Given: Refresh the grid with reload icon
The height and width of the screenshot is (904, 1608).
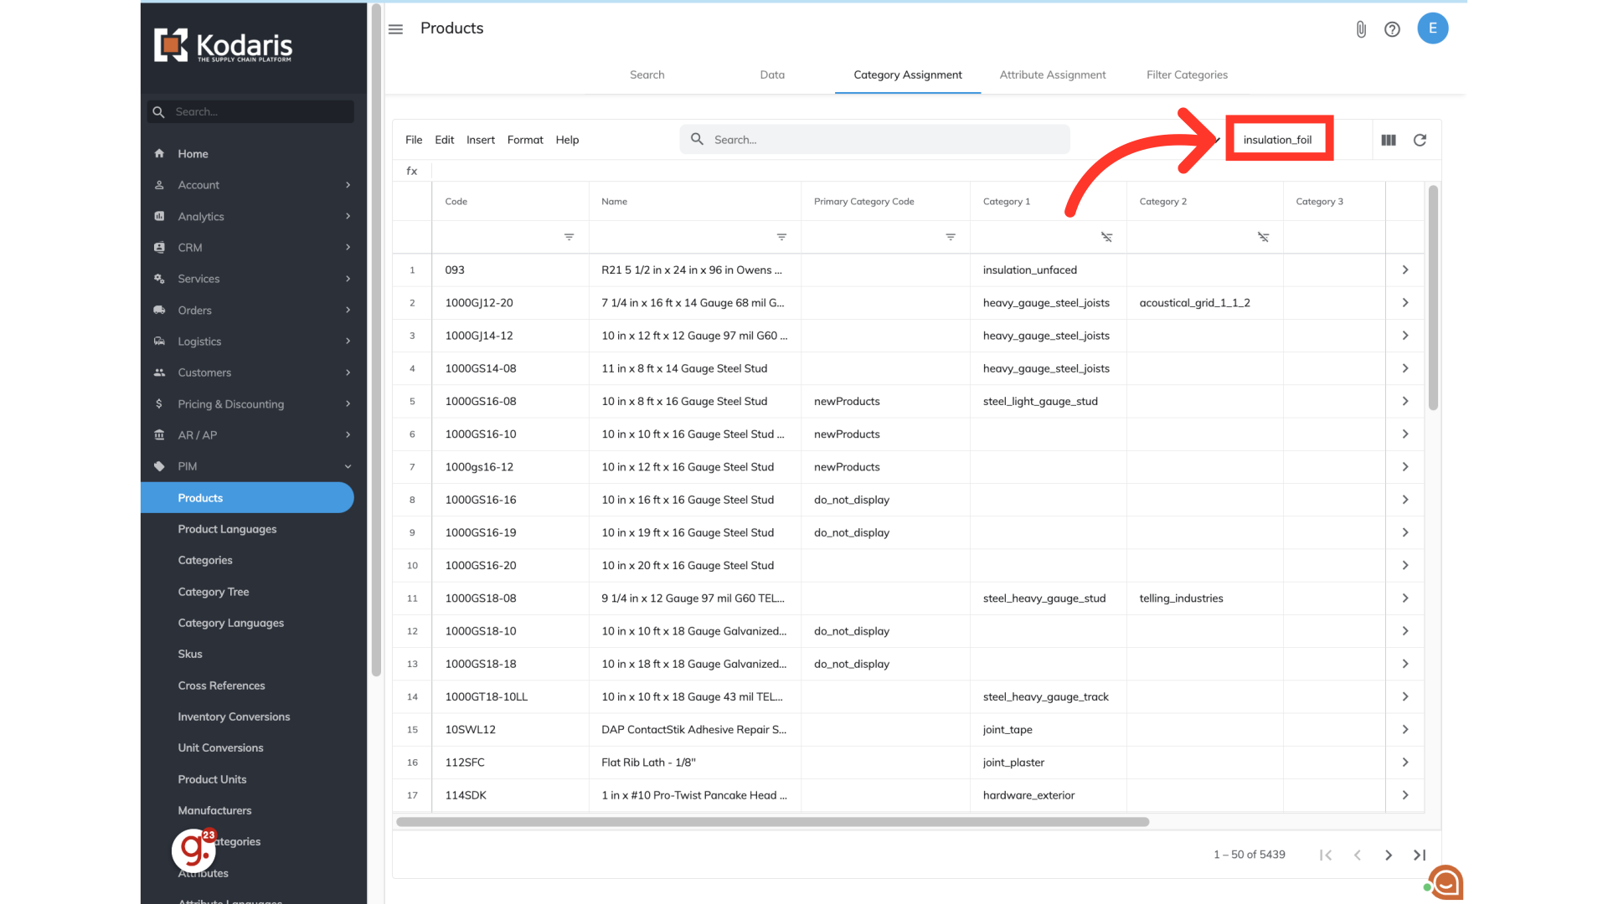Looking at the screenshot, I should [1420, 140].
